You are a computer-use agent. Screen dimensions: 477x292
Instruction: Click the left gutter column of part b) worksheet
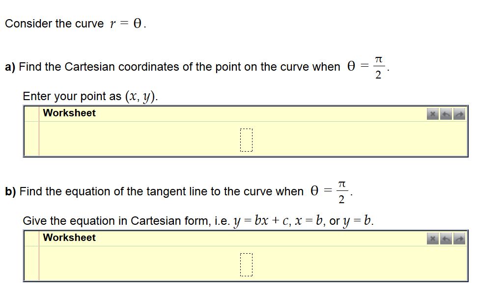pyautogui.click(x=31, y=263)
